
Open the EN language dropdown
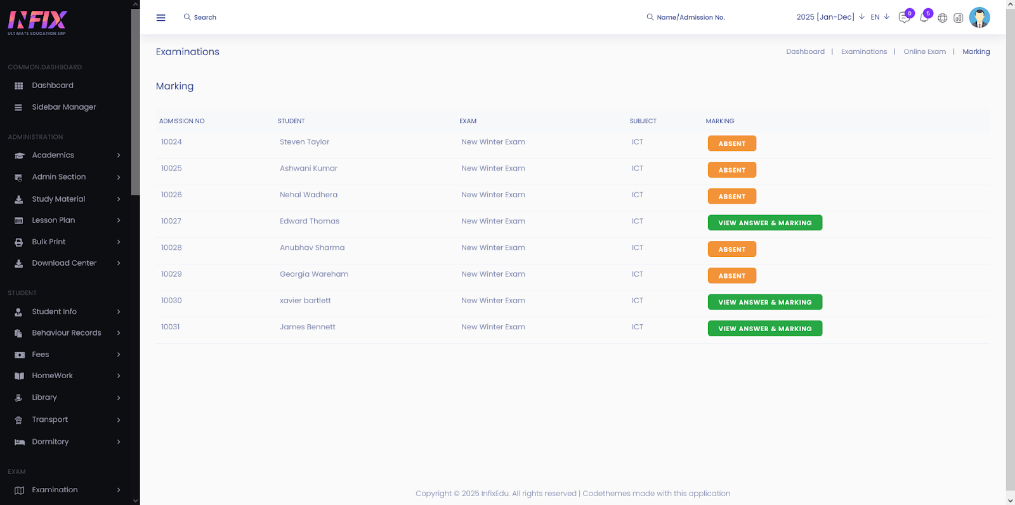[879, 17]
